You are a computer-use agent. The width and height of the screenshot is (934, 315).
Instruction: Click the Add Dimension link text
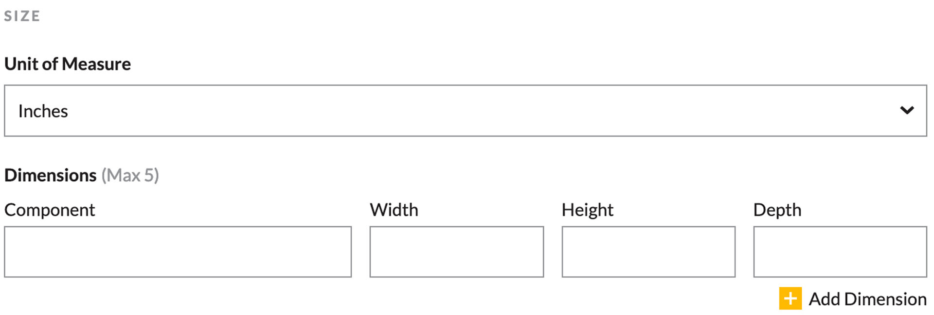867,299
